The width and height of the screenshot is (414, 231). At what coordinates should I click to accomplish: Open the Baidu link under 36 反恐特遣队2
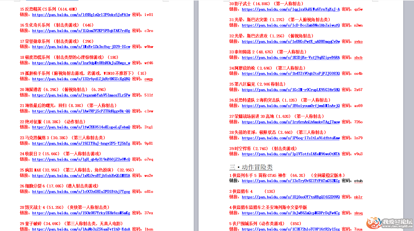[291, 106]
